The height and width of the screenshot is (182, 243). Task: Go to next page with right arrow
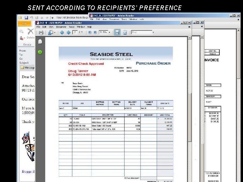click(69, 32)
